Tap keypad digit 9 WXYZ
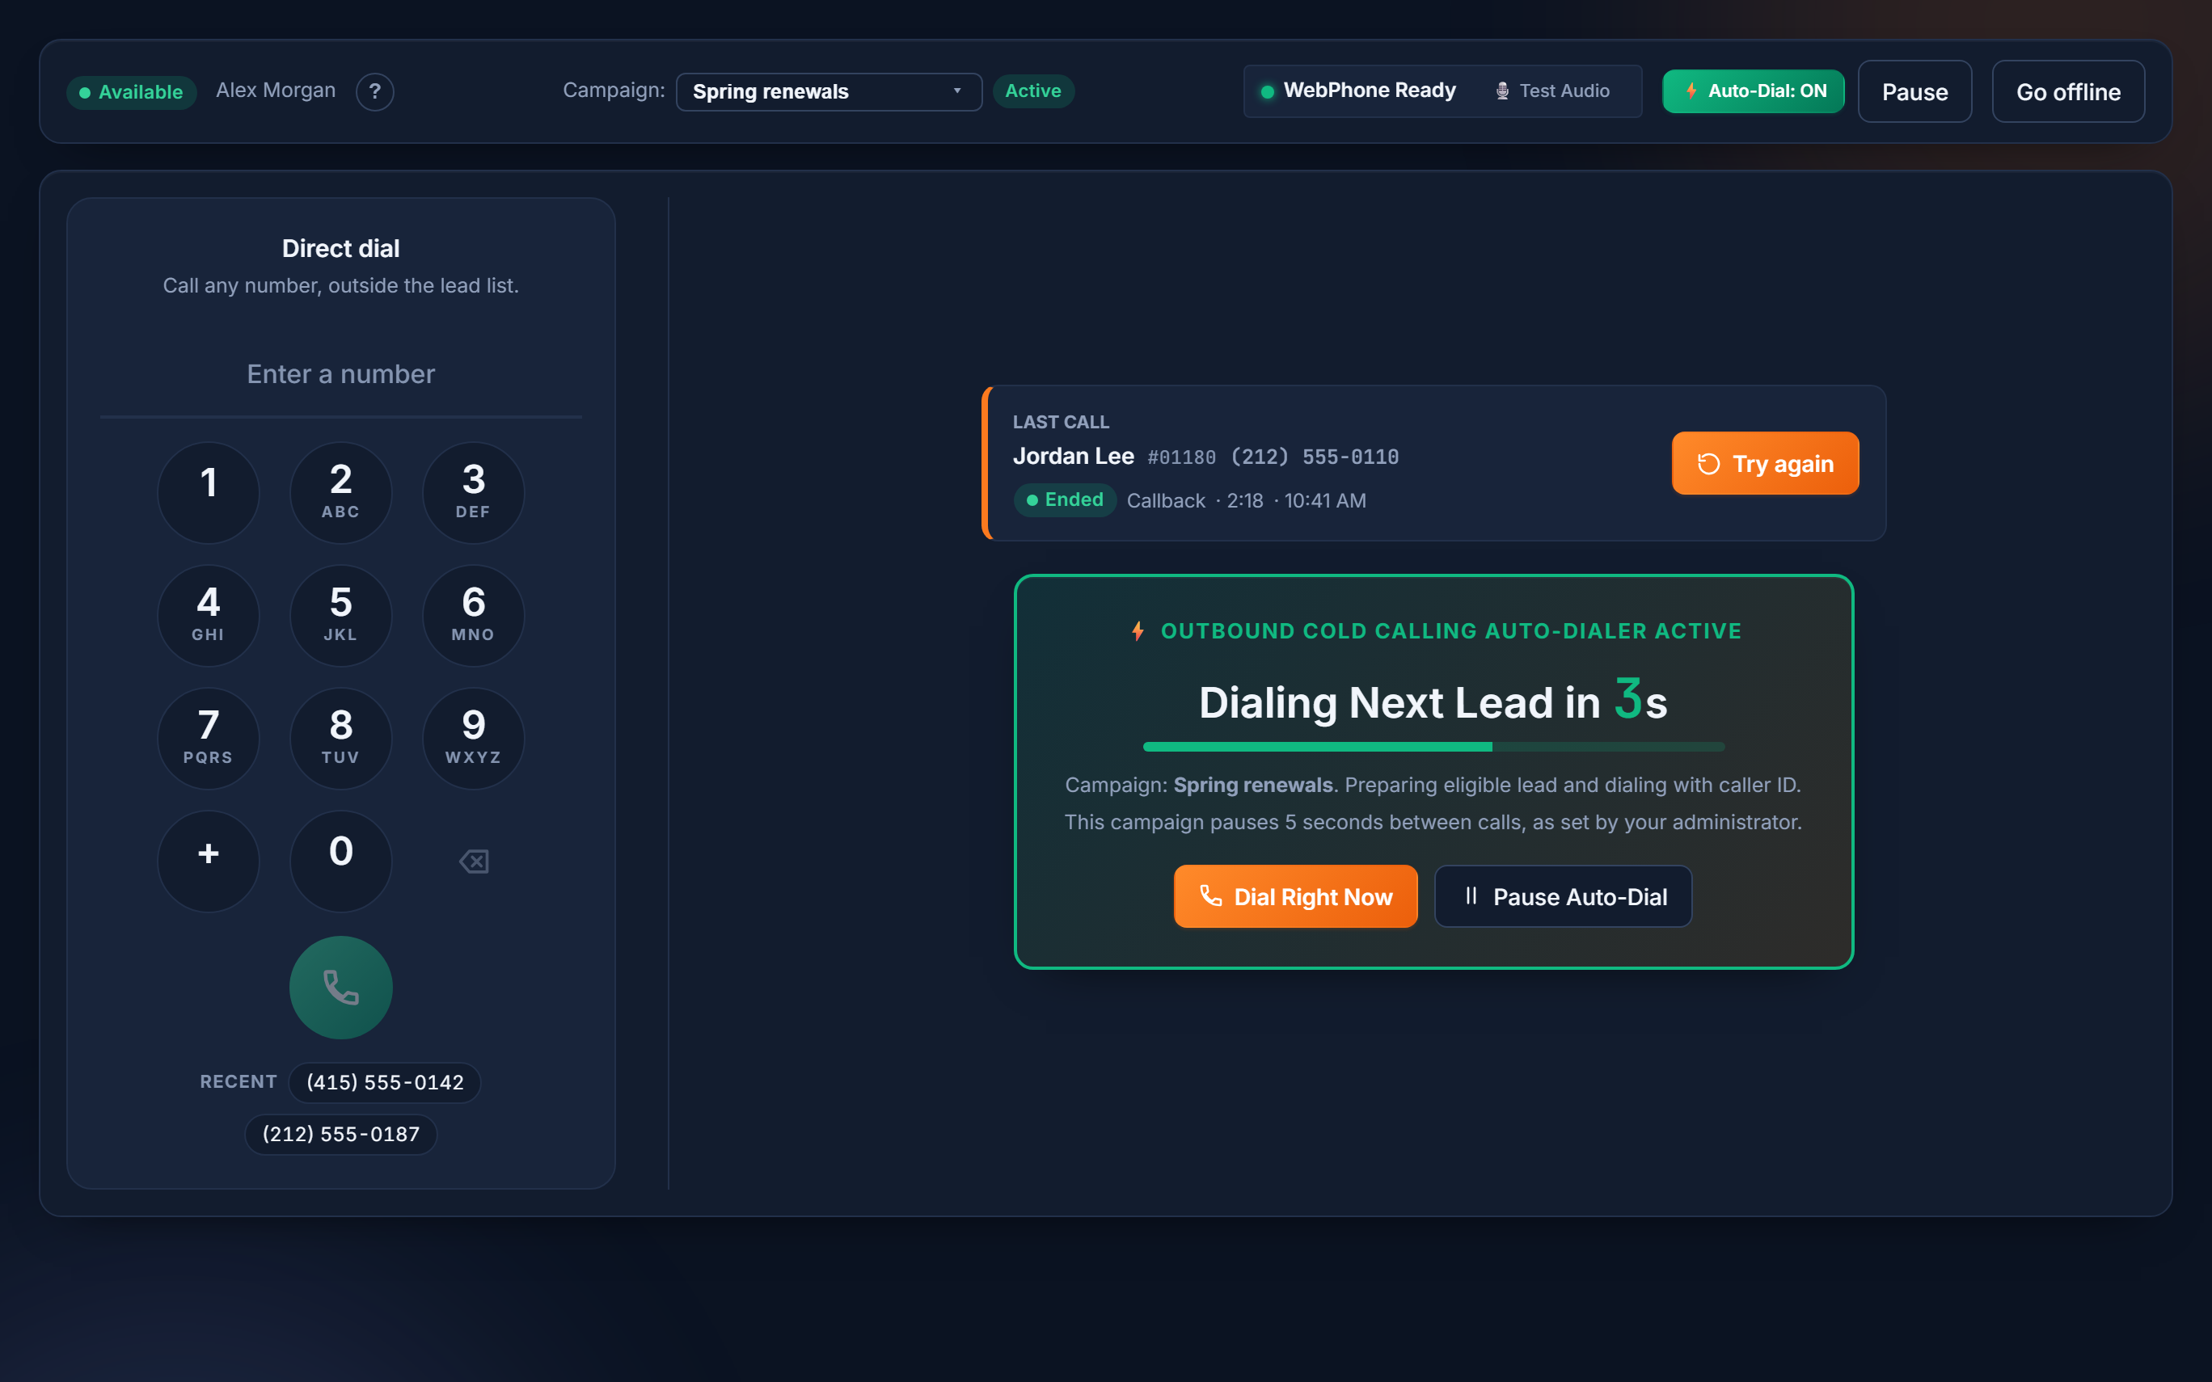Image resolution: width=2212 pixels, height=1382 pixels. 474,739
